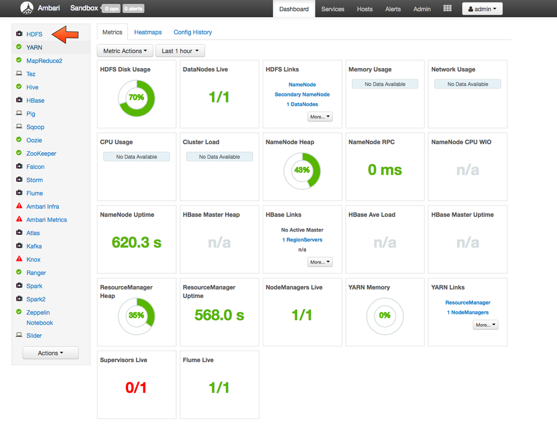Click Pig client laptop icon
This screenshot has width=557, height=434.
(19, 113)
